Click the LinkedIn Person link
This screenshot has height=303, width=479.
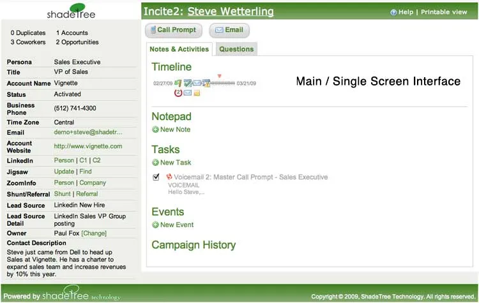coord(64,160)
